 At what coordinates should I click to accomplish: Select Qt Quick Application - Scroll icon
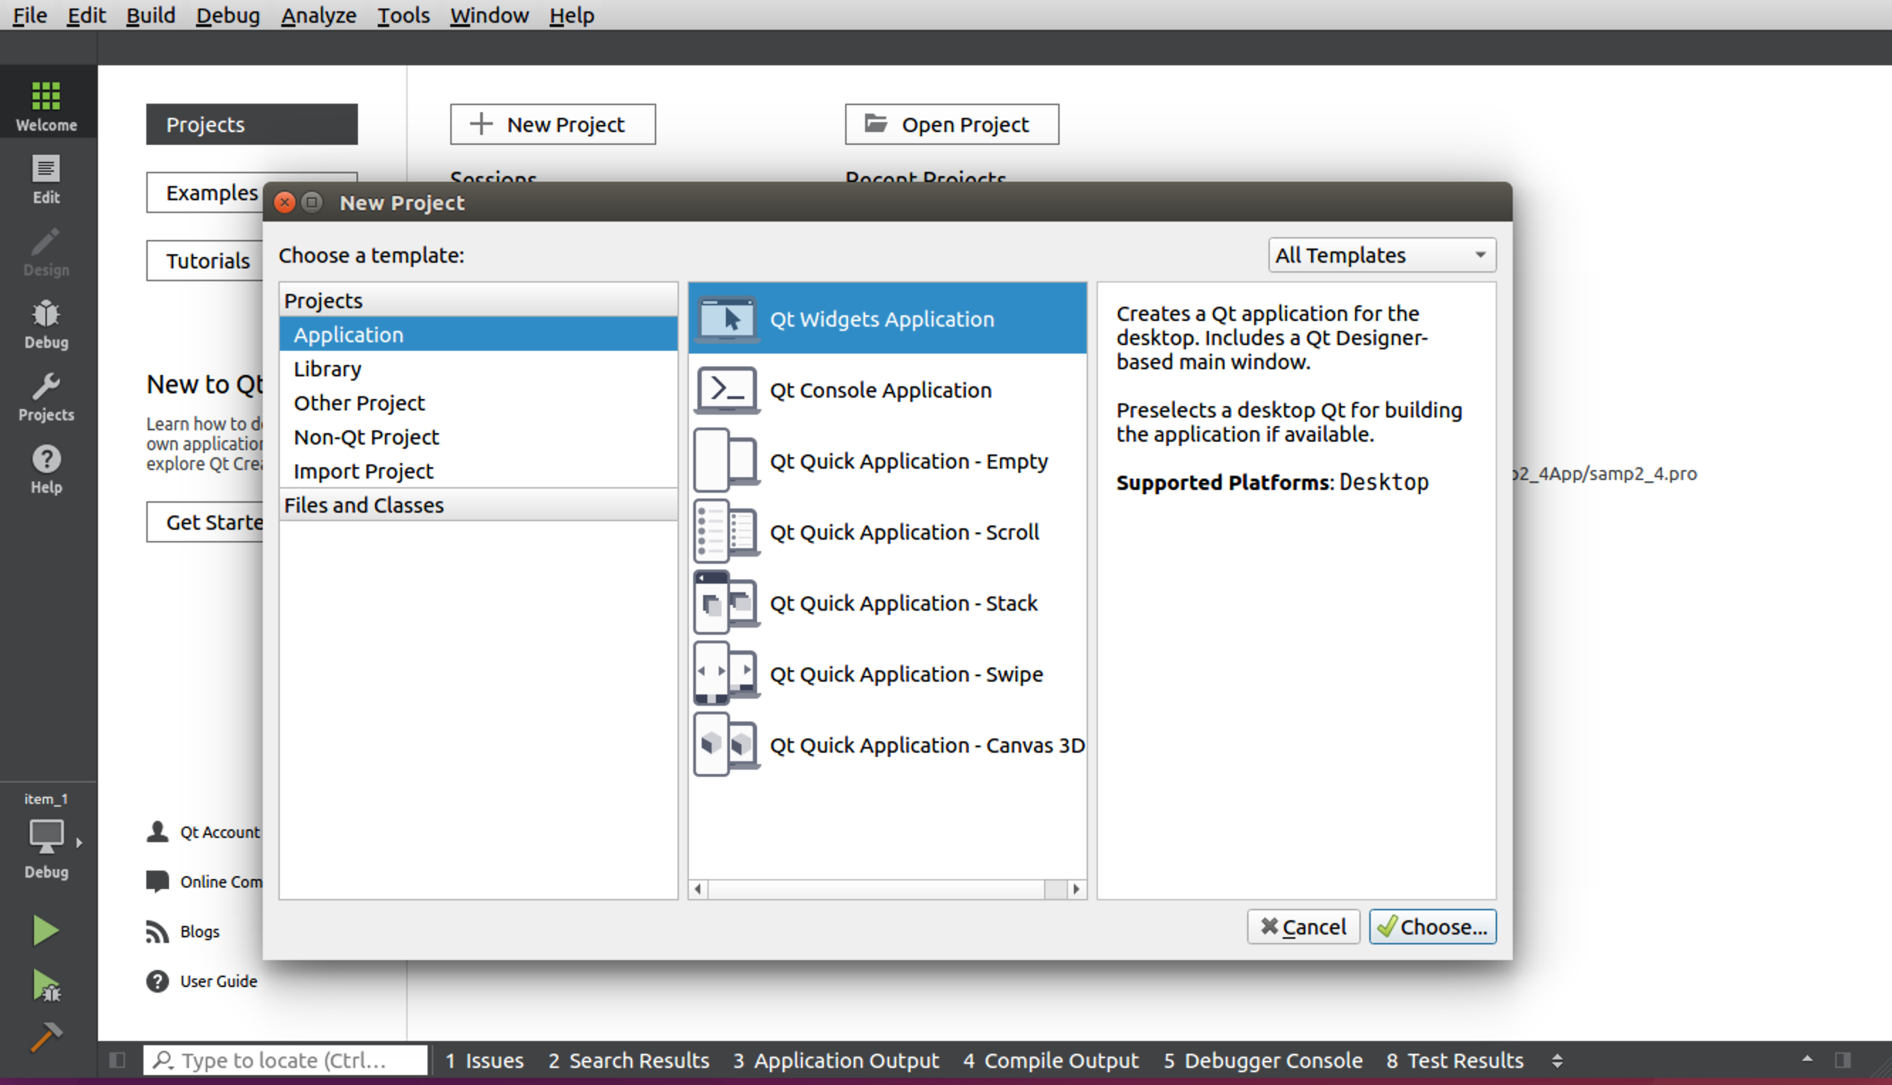[x=727, y=532]
